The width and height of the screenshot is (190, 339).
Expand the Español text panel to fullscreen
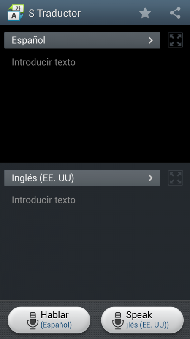(175, 40)
